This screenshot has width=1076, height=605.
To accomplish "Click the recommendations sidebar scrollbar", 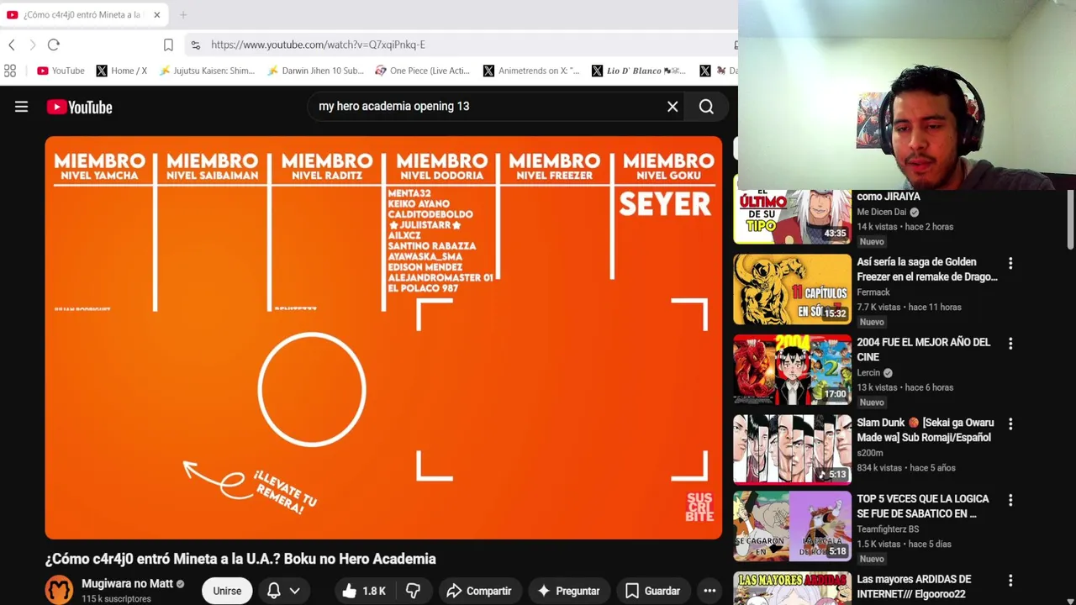I will click(1071, 220).
